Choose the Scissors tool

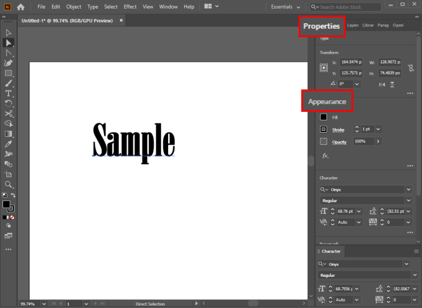coord(9,114)
